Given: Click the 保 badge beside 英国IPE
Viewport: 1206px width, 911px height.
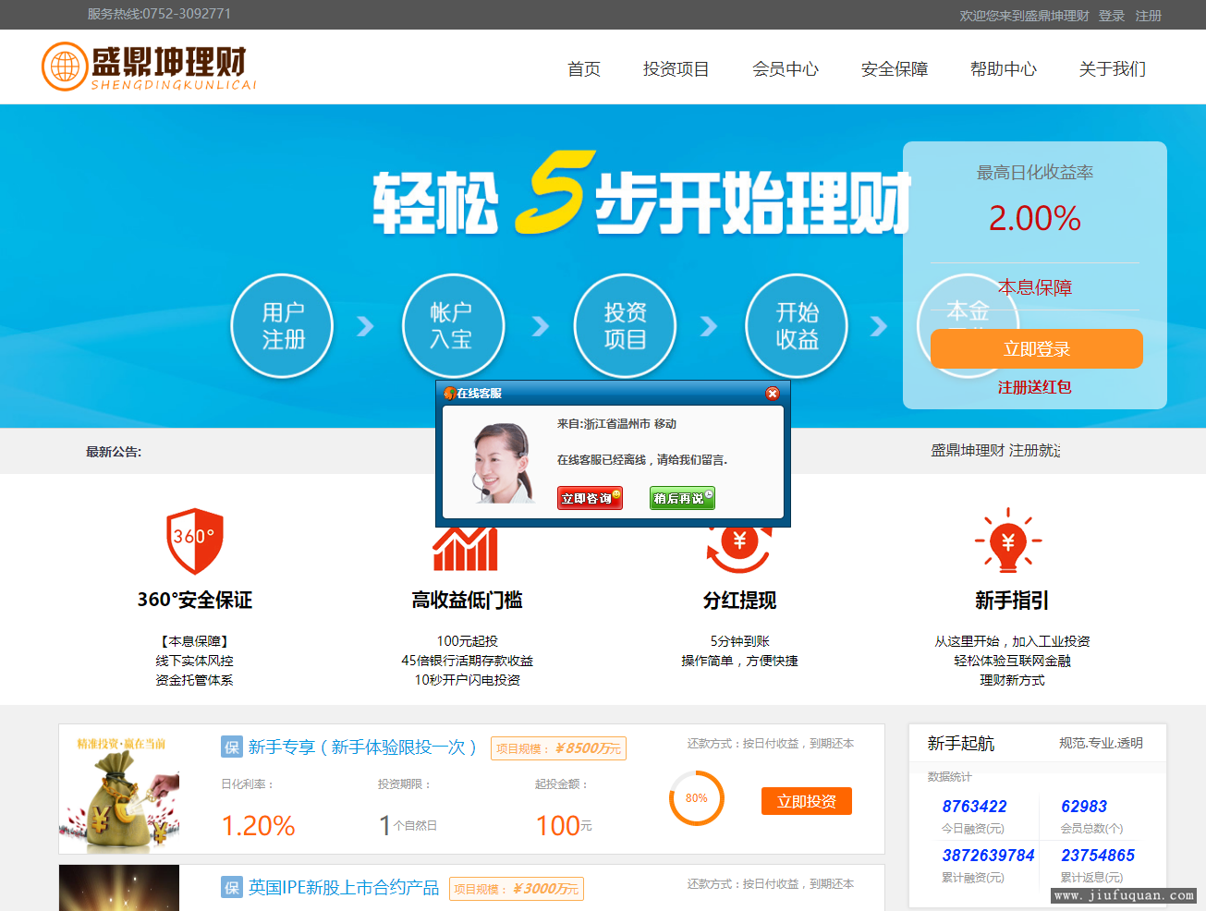Looking at the screenshot, I should (232, 888).
